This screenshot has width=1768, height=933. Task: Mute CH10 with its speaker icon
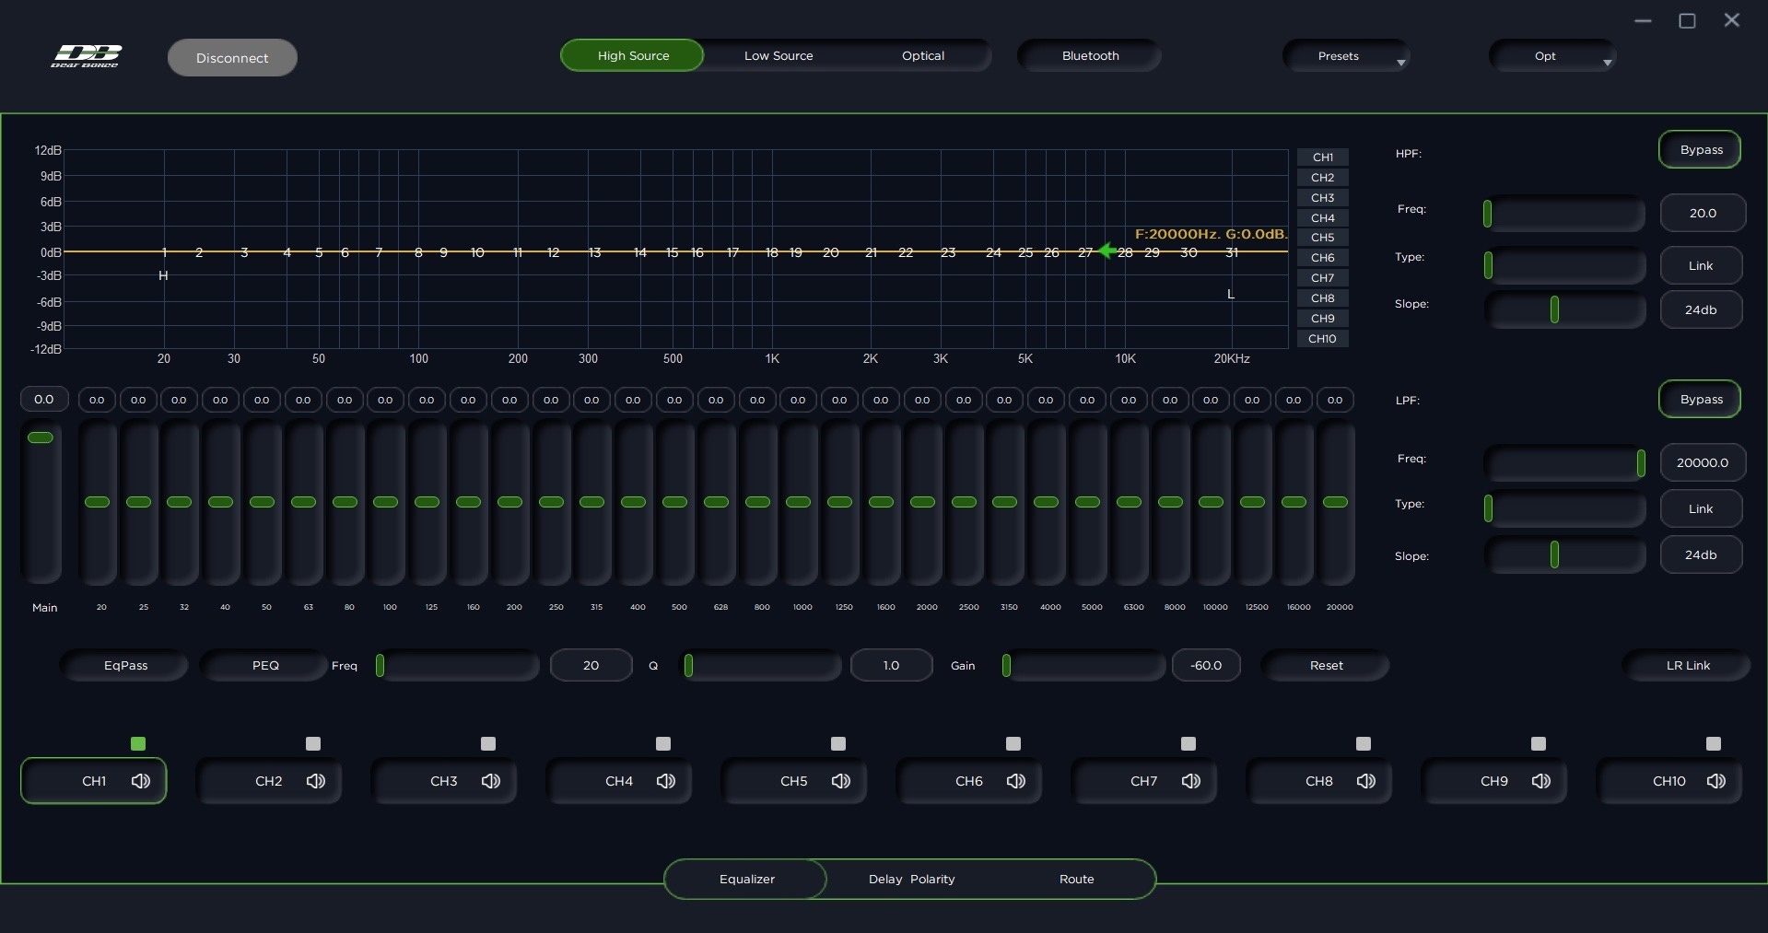[x=1715, y=781]
